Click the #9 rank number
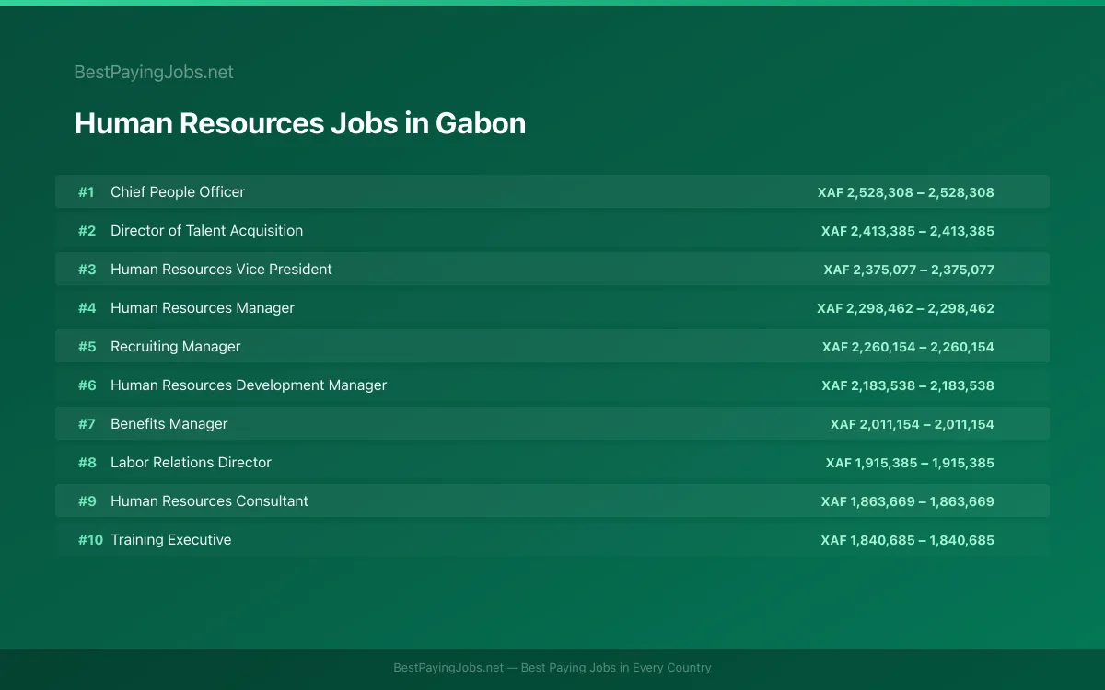The width and height of the screenshot is (1105, 690). (x=87, y=500)
